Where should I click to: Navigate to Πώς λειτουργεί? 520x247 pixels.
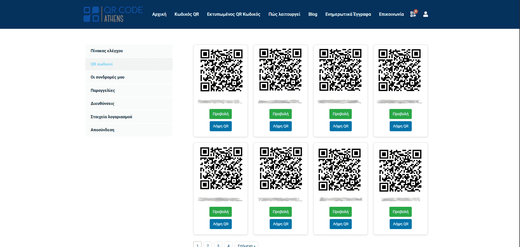[284, 14]
